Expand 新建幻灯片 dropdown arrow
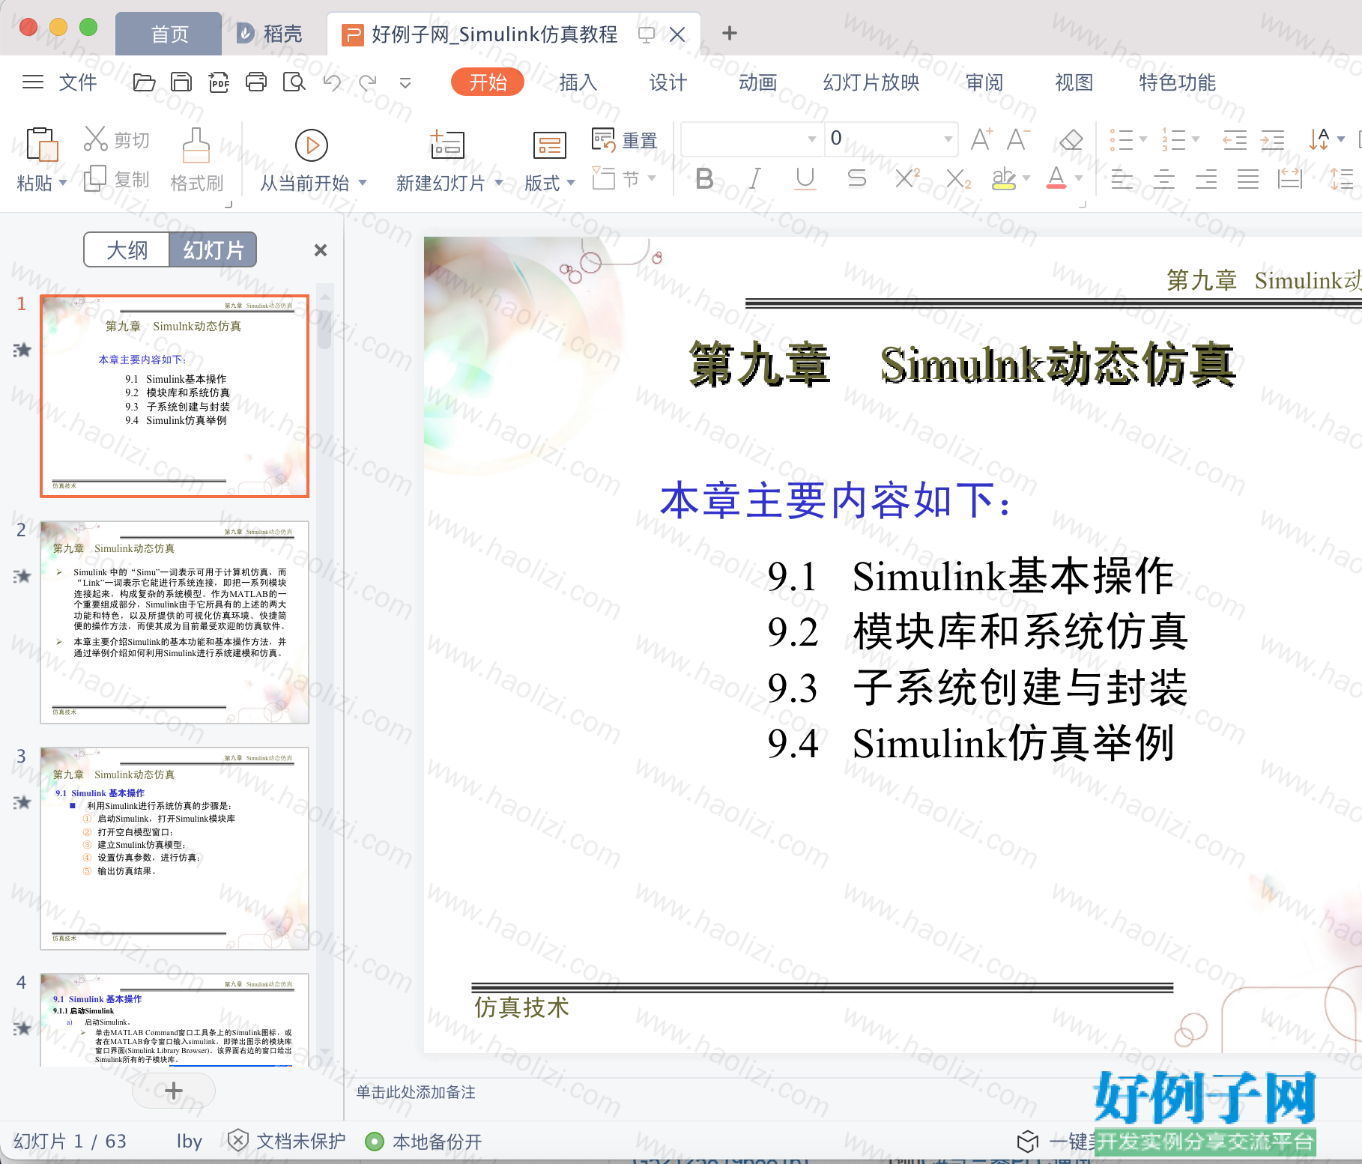The width and height of the screenshot is (1362, 1164). [499, 182]
